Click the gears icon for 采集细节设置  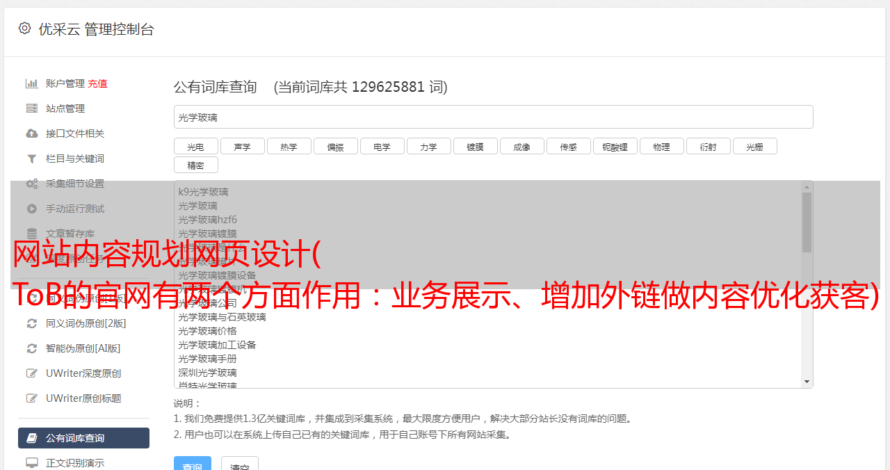tap(32, 184)
